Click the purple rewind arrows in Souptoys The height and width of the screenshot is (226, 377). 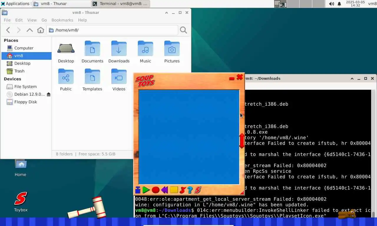click(x=164, y=190)
